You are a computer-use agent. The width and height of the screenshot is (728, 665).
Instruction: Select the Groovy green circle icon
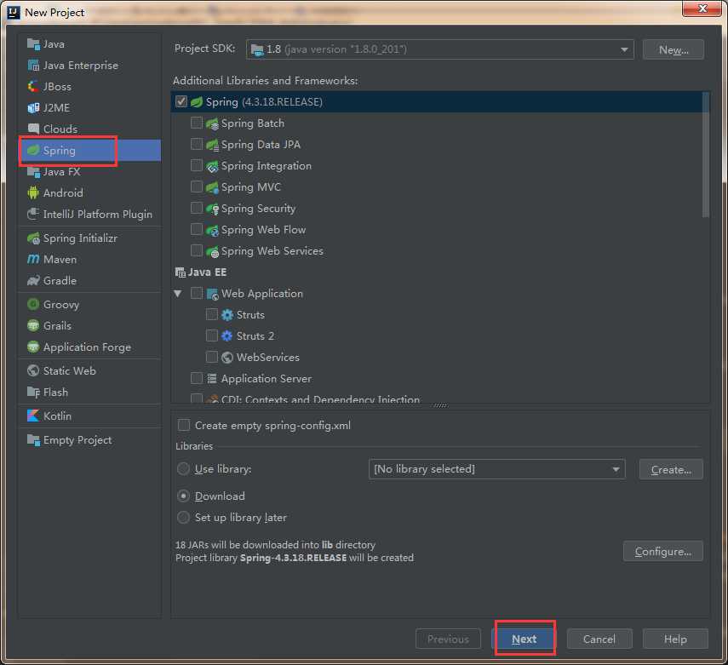coord(33,304)
